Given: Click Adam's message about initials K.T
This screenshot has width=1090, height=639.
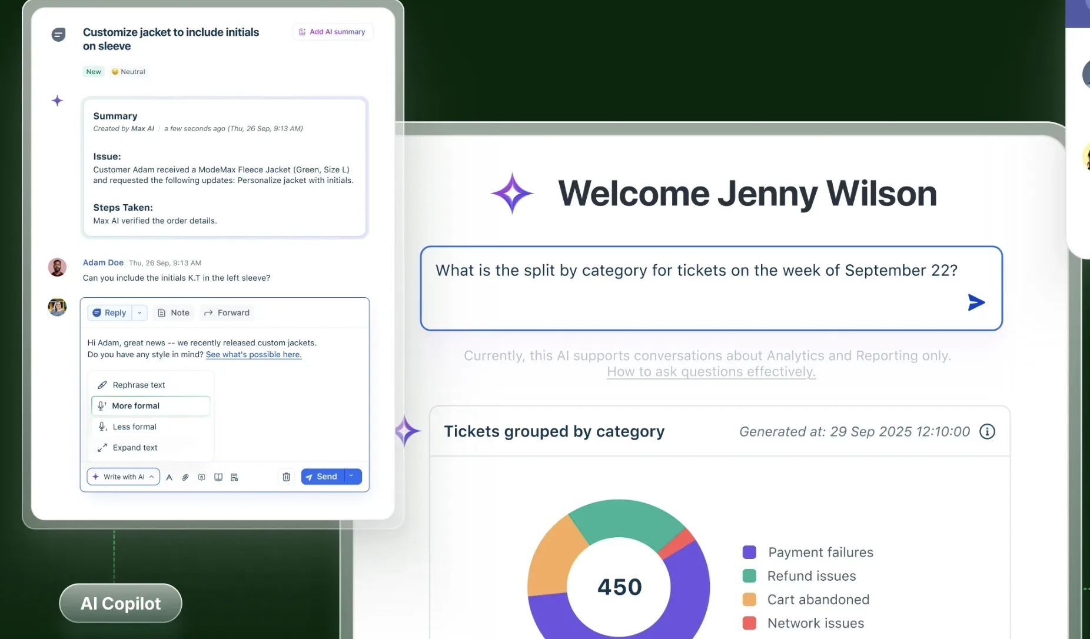Looking at the screenshot, I should coord(177,278).
